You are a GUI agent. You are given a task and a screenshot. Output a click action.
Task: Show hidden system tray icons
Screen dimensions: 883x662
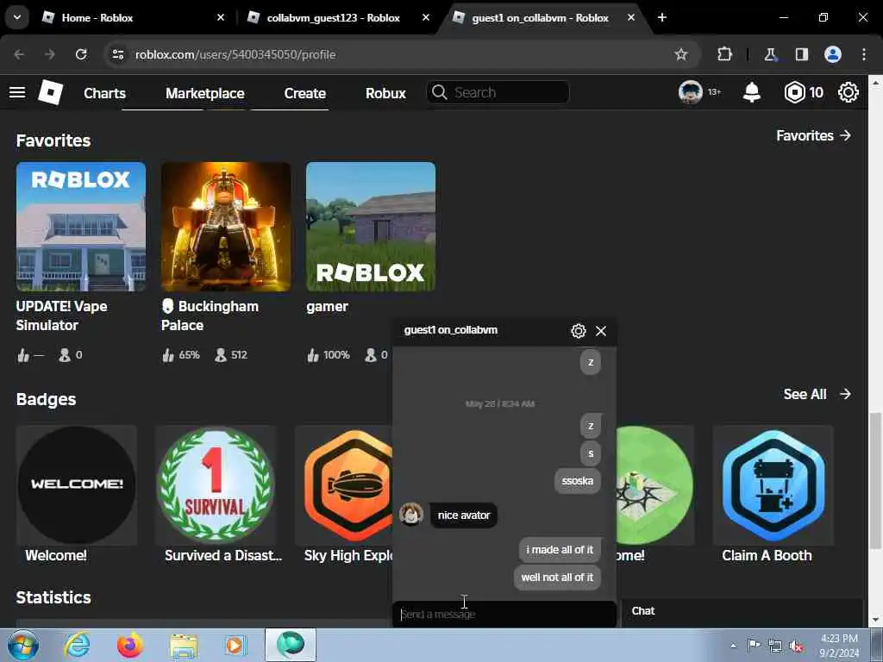coord(733,646)
